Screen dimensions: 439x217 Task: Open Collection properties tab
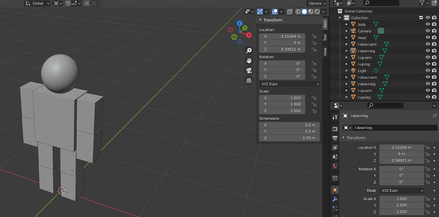[x=335, y=178]
